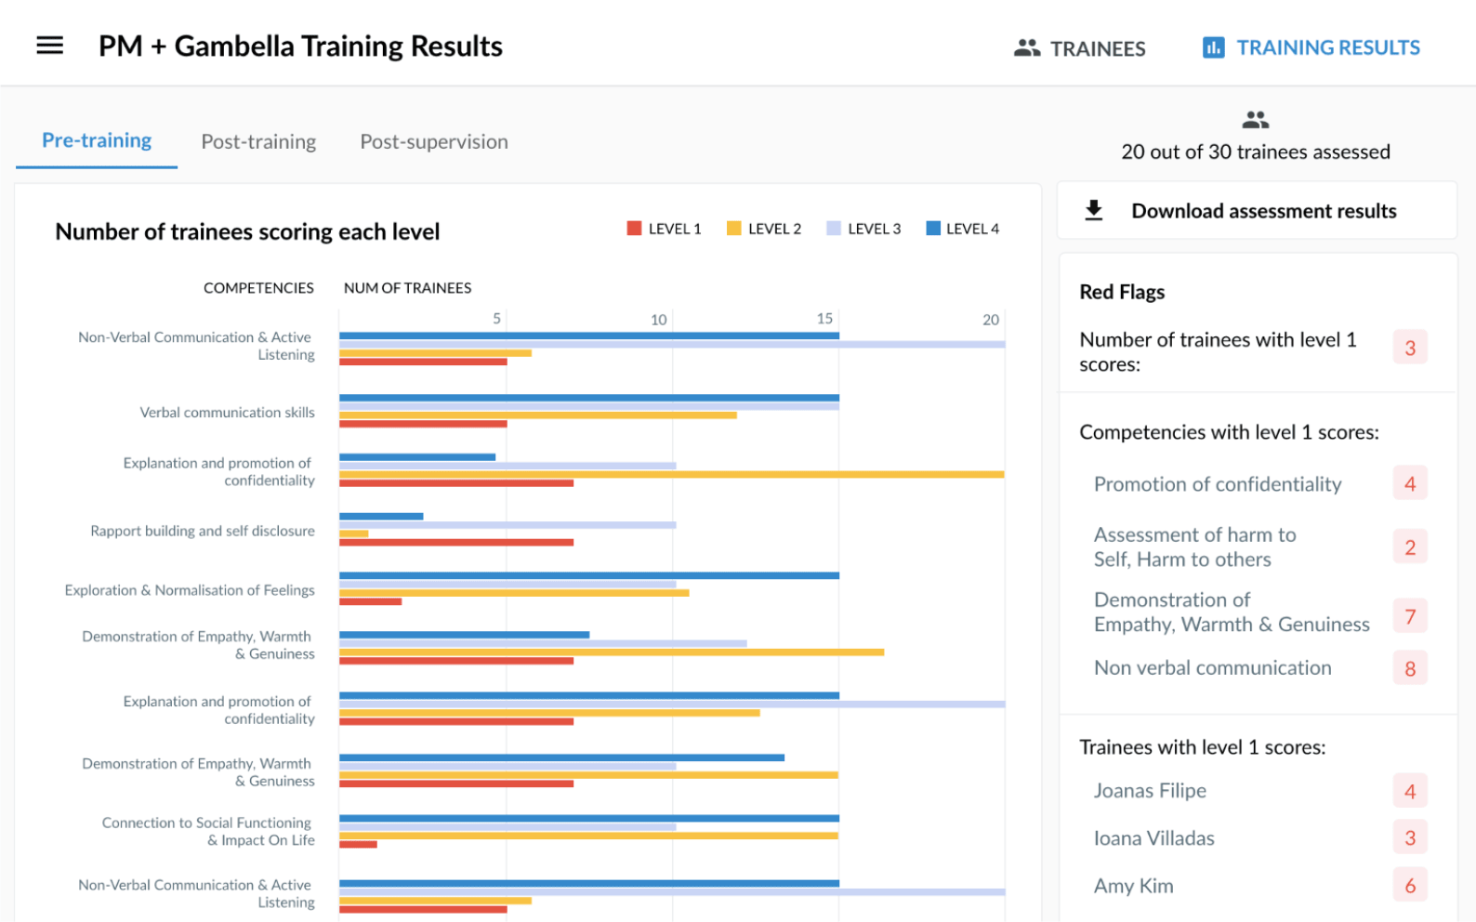Image resolution: width=1476 pixels, height=922 pixels.
Task: Download assessment results
Action: pos(1263,211)
